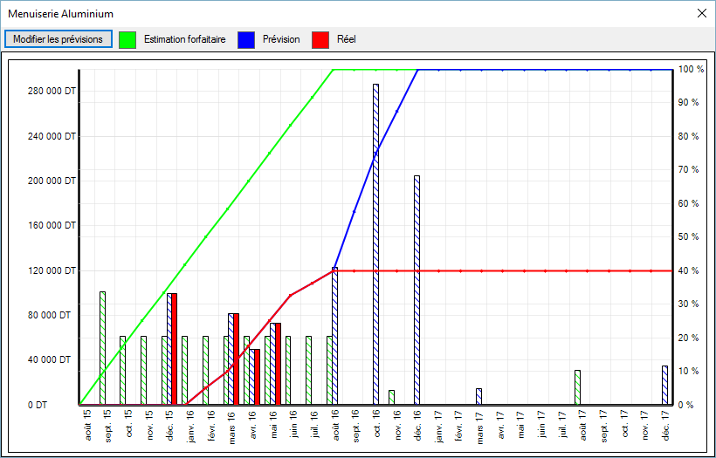Click the 280 000 DT left axis label

[52, 91]
